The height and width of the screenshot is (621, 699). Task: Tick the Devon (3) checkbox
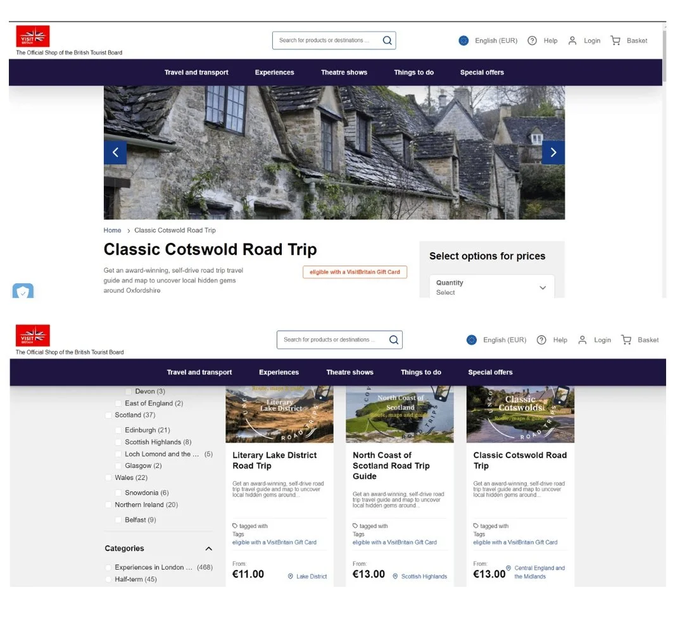(129, 391)
